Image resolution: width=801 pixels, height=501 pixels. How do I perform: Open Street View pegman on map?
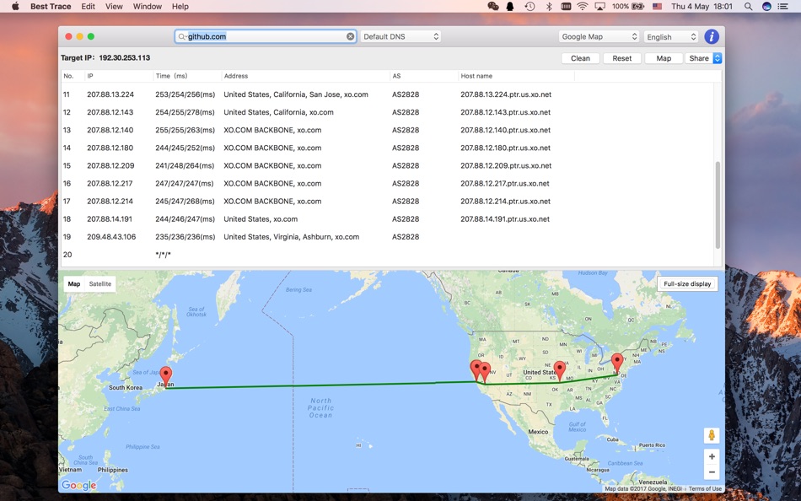(711, 435)
